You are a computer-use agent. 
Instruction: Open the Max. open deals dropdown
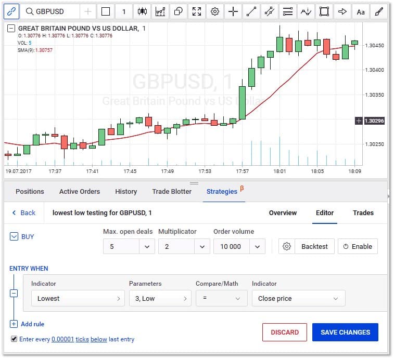click(x=129, y=246)
